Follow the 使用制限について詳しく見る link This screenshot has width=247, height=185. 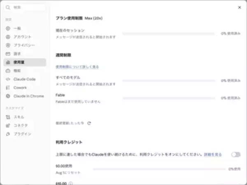click(x=77, y=67)
